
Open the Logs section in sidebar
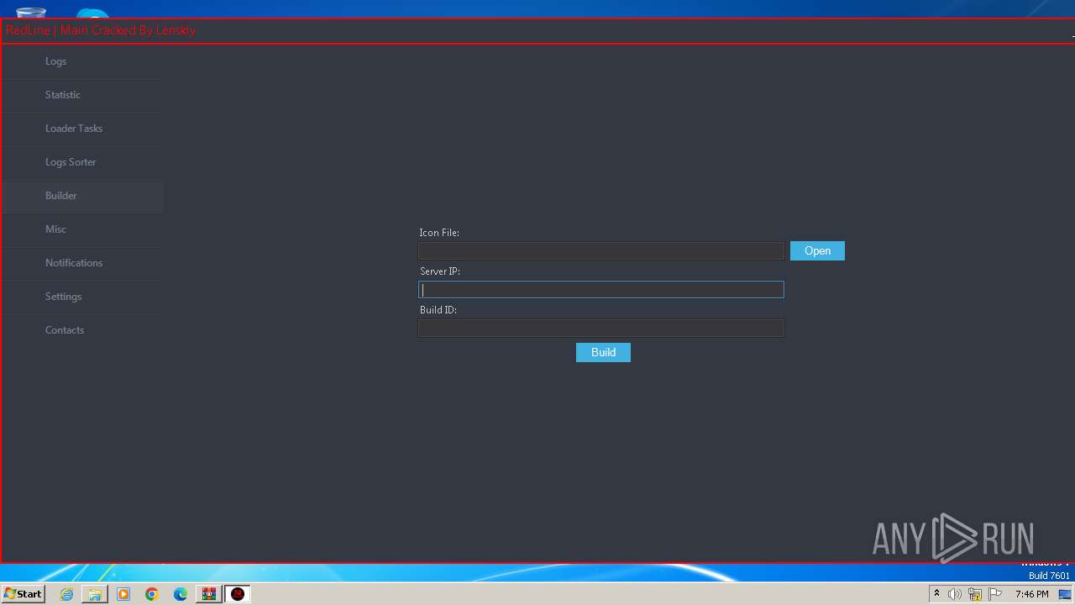pos(81,61)
